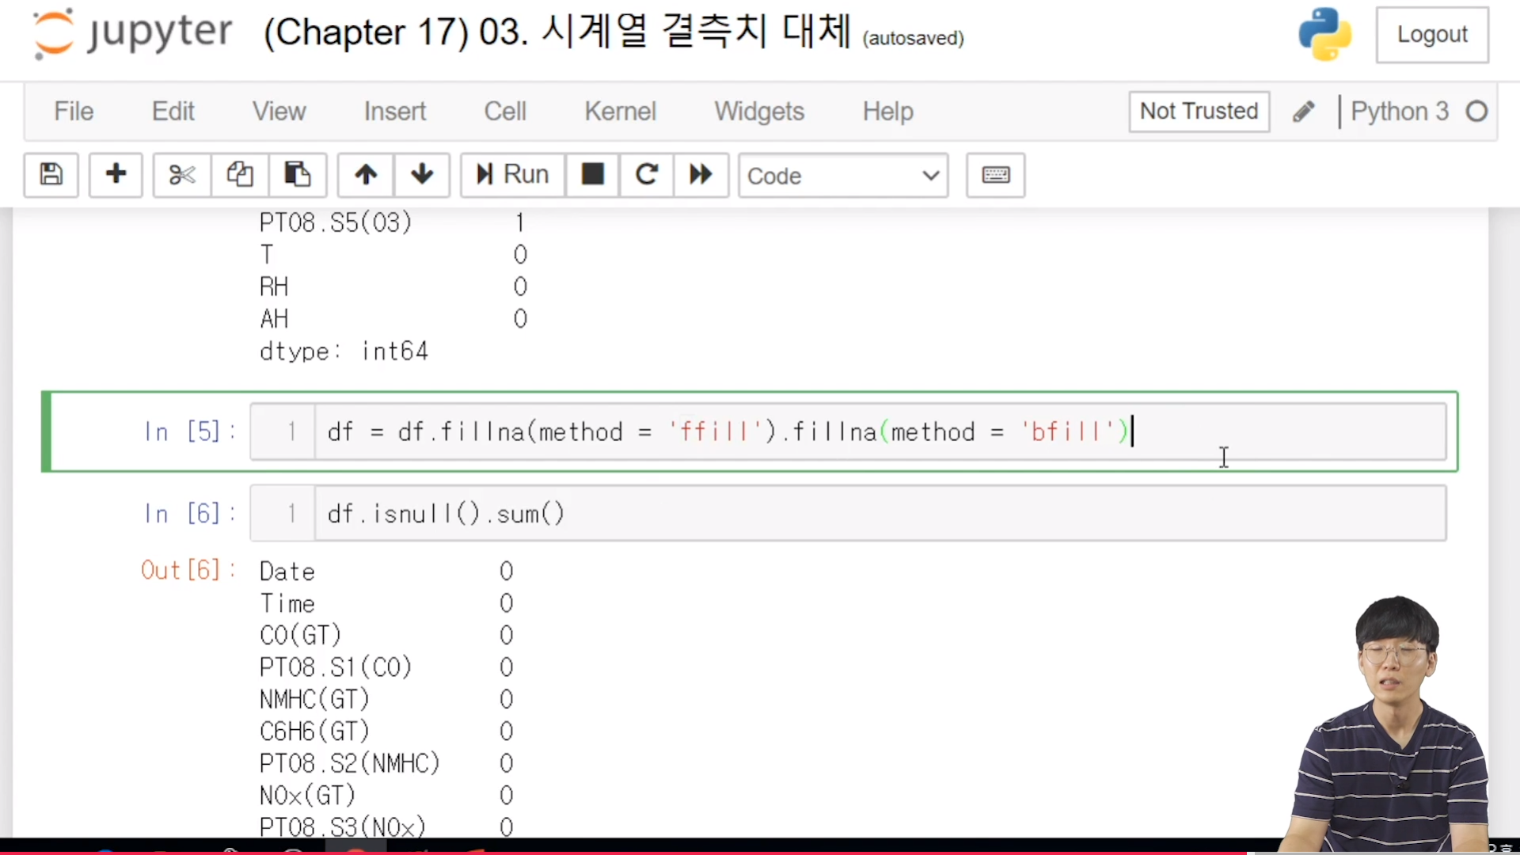Viewport: 1520px width, 855px height.
Task: Interrupt the kernel stop icon
Action: [592, 175]
